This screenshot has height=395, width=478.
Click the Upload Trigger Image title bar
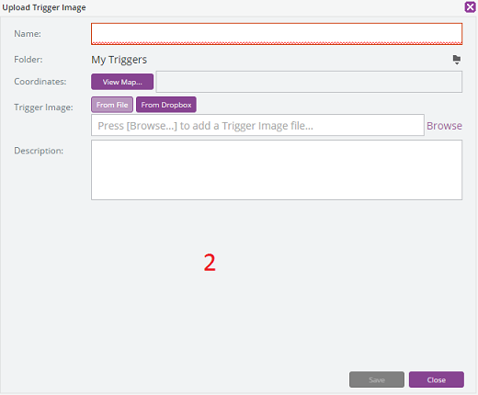pyautogui.click(x=233, y=7)
